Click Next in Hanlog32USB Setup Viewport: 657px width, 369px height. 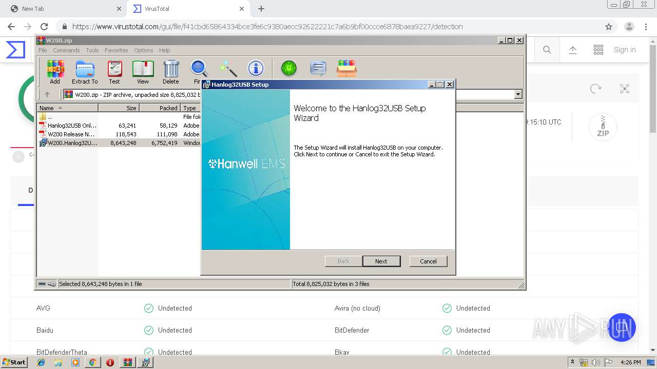(x=381, y=261)
